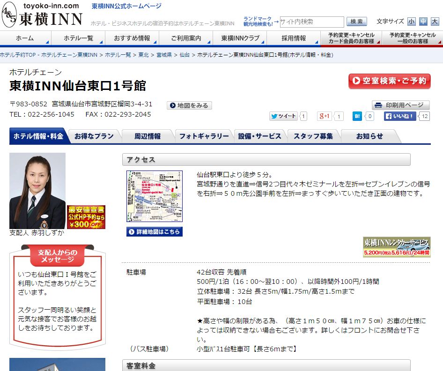This screenshot has width=443, height=371.
Task: Open the ホーム navigation menu
Action: 25,38
